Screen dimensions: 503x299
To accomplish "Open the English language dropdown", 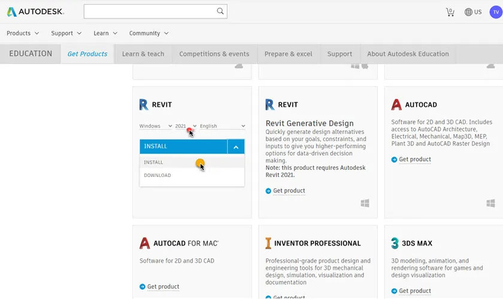I will pyautogui.click(x=222, y=126).
